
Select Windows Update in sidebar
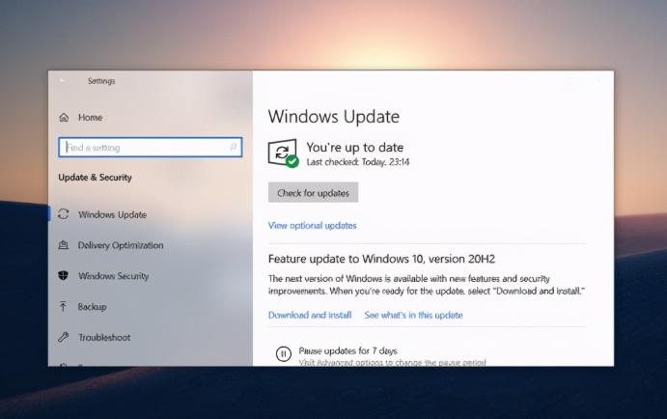click(112, 214)
